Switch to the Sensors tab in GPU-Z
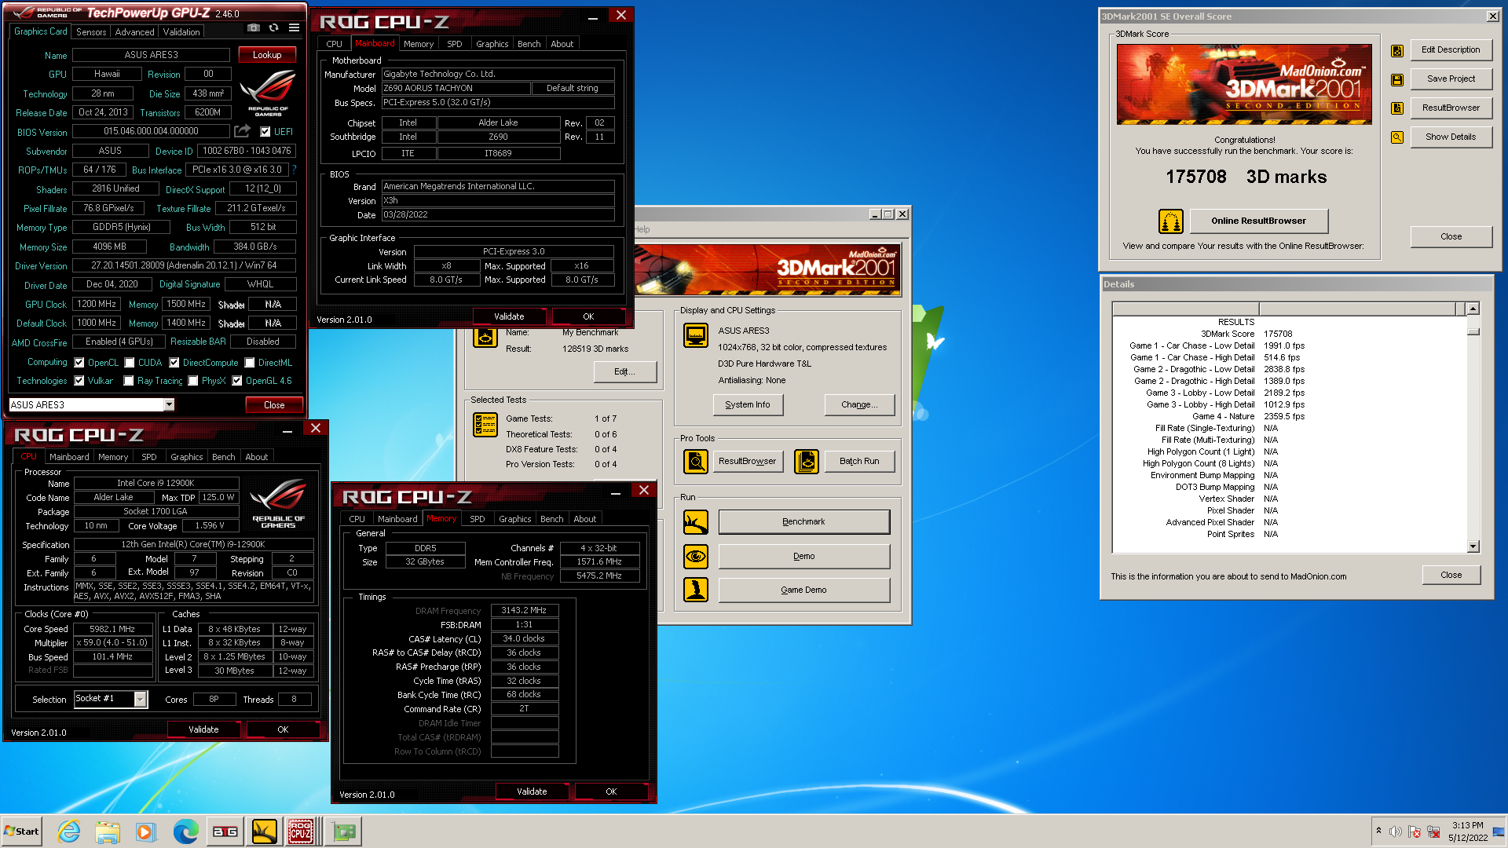The width and height of the screenshot is (1508, 848). (x=91, y=32)
